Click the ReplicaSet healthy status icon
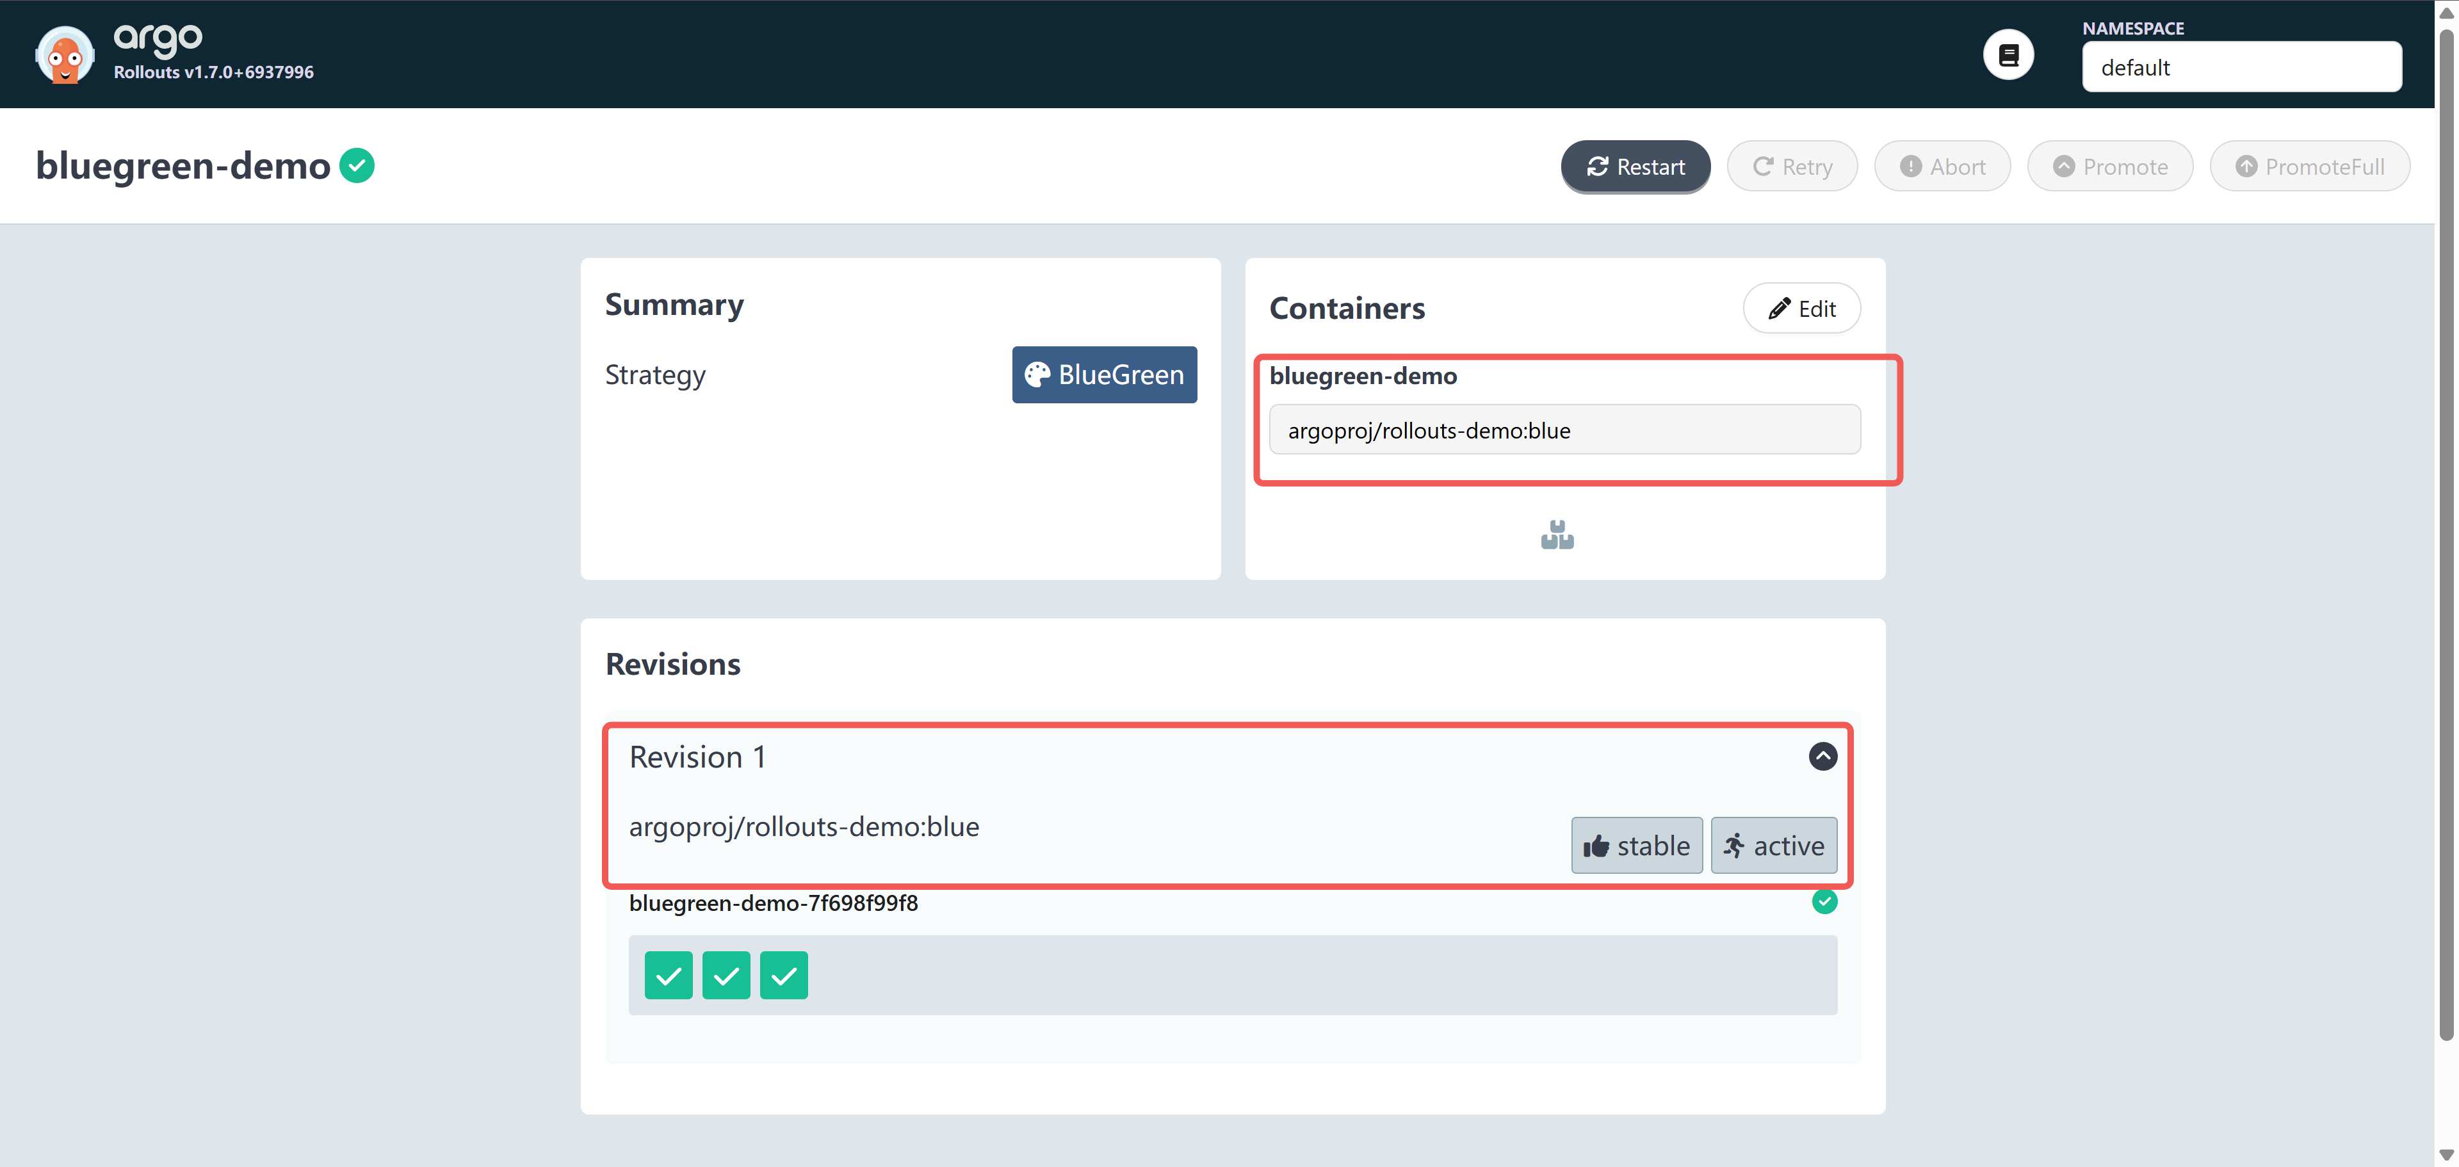 pos(1824,902)
